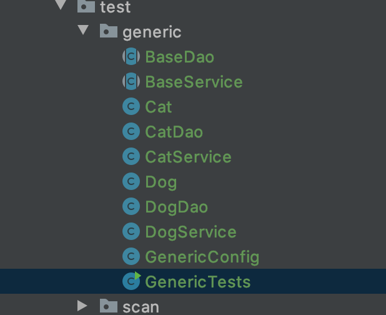Click the BaseDao class name
The height and width of the screenshot is (315, 386).
(180, 57)
